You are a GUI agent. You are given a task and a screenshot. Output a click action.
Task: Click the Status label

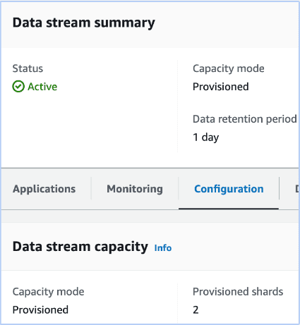[28, 68]
